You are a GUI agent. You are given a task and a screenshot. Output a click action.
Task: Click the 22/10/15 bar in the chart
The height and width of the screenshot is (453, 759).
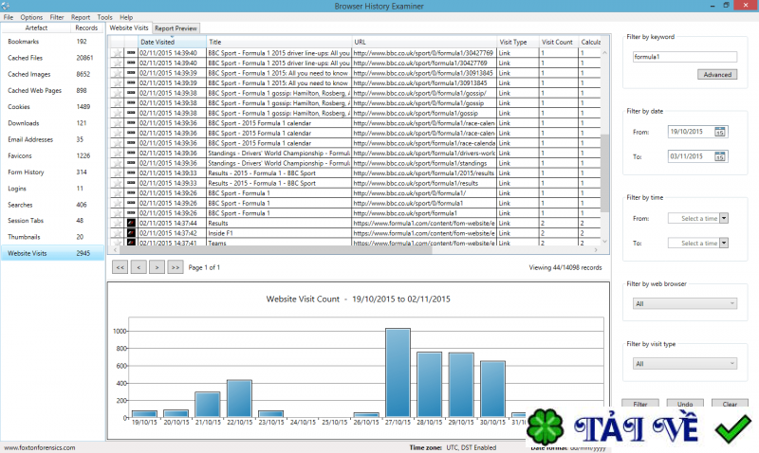pyautogui.click(x=239, y=398)
